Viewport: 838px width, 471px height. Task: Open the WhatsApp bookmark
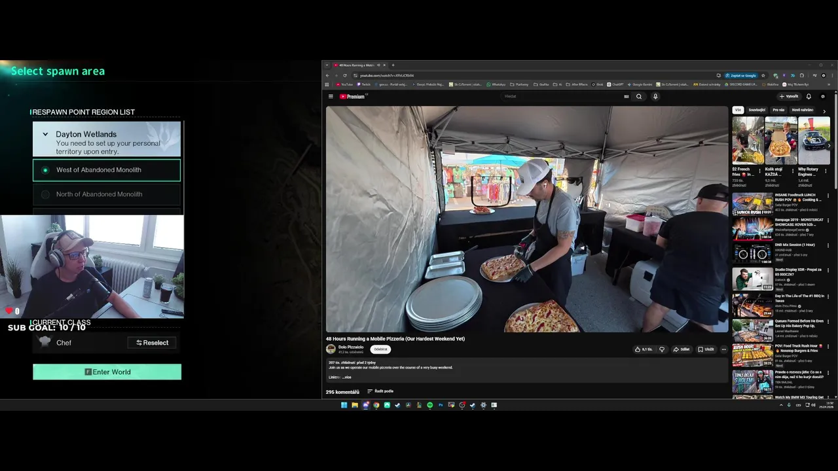pos(496,84)
